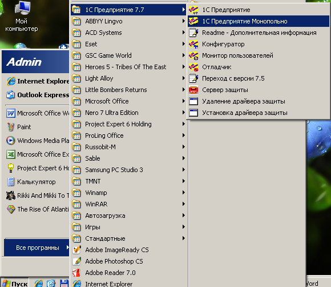The width and height of the screenshot is (331, 287).
Task: Open the Microsoft Office submenu
Action: tap(128, 101)
